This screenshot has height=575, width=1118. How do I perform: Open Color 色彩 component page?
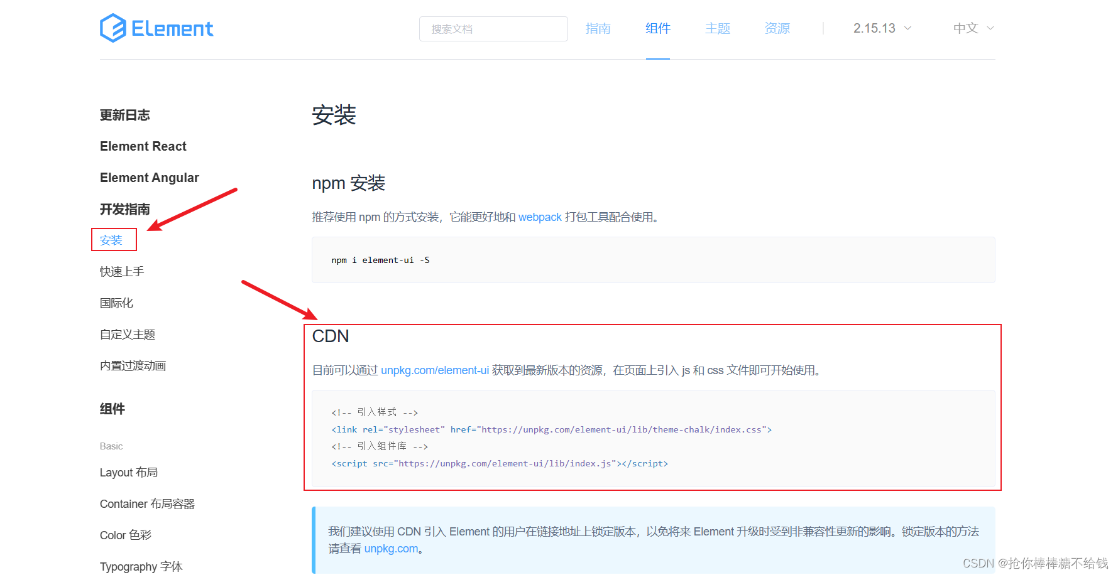[126, 535]
